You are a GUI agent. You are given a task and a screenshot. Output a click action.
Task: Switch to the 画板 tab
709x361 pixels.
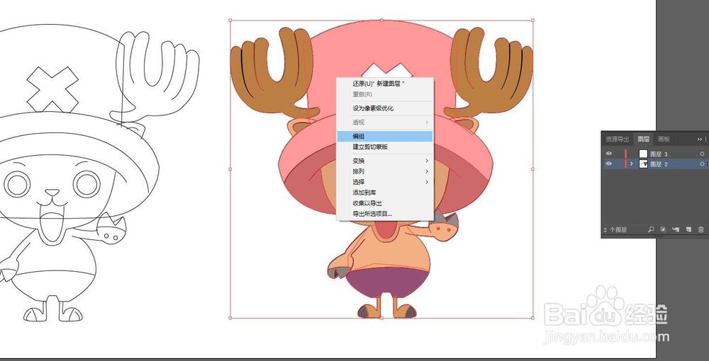click(664, 139)
